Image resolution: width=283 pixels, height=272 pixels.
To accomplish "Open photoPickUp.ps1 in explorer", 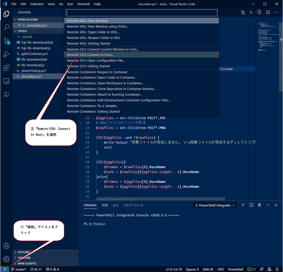I will pos(34,71).
